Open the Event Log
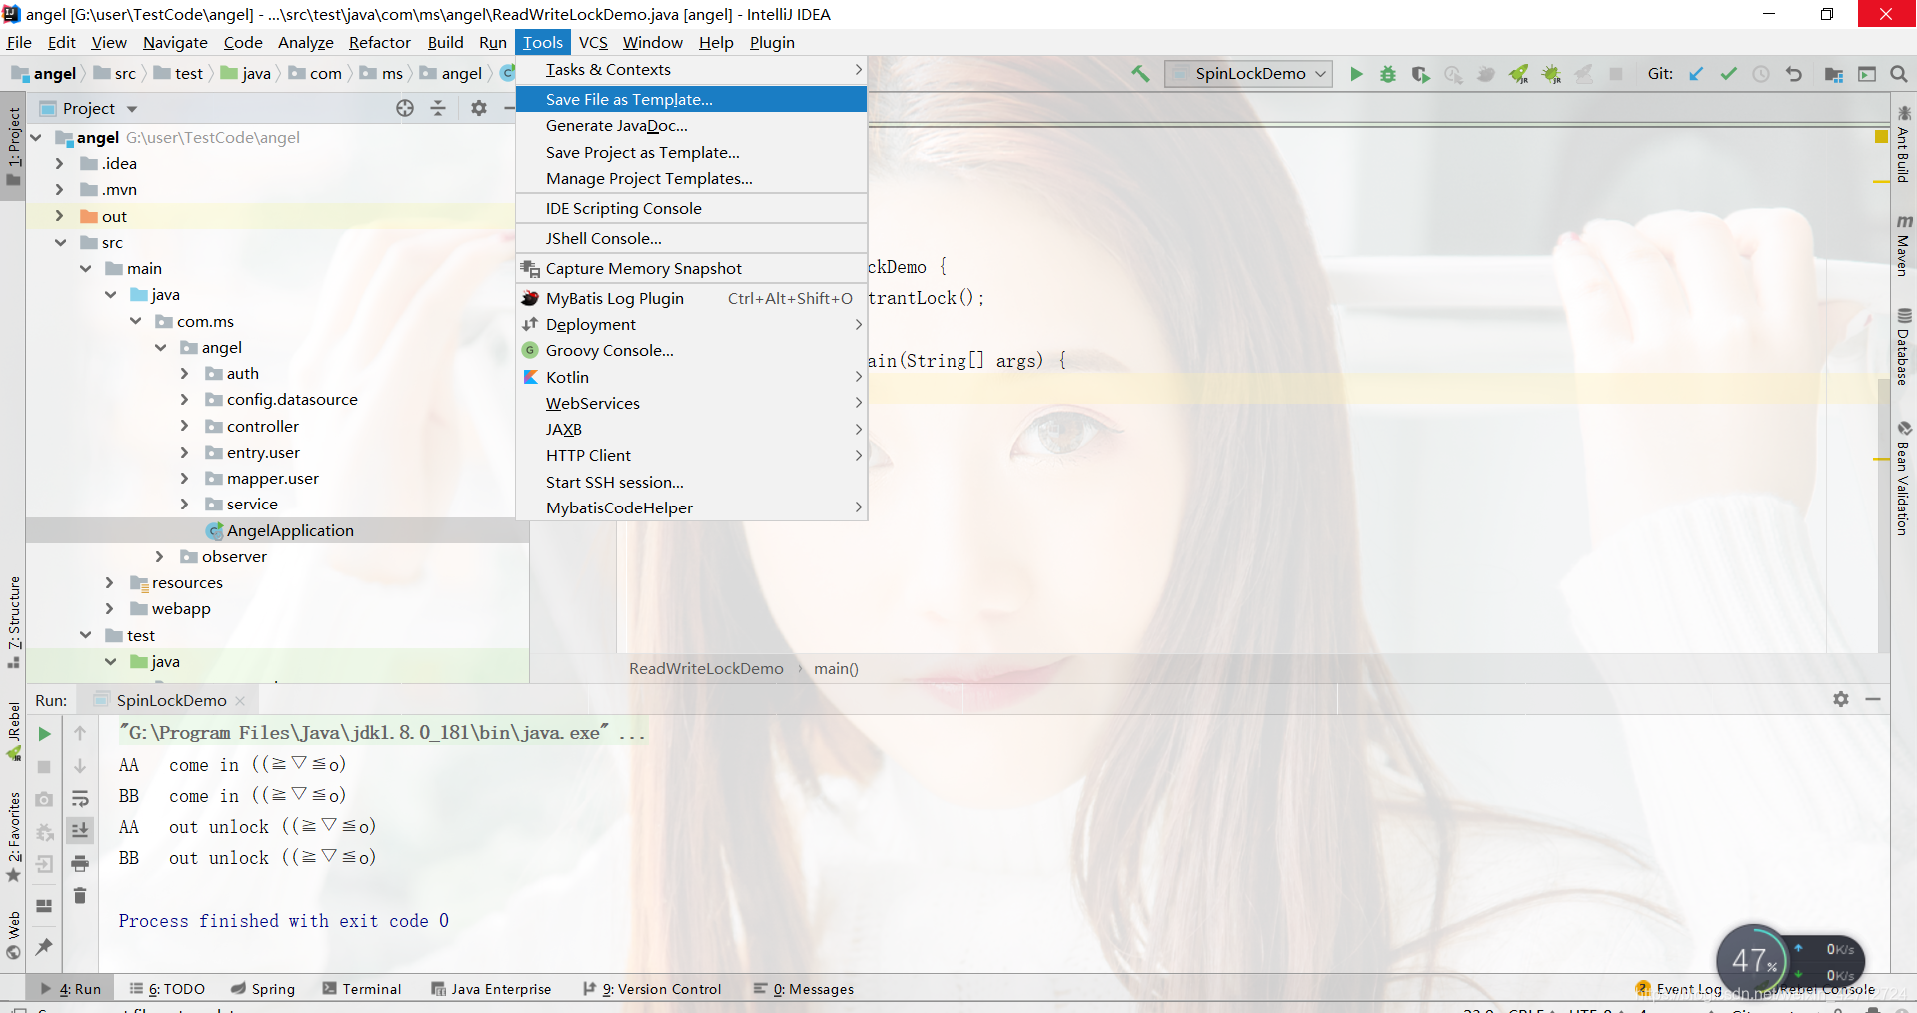This screenshot has width=1917, height=1013. (x=1679, y=989)
